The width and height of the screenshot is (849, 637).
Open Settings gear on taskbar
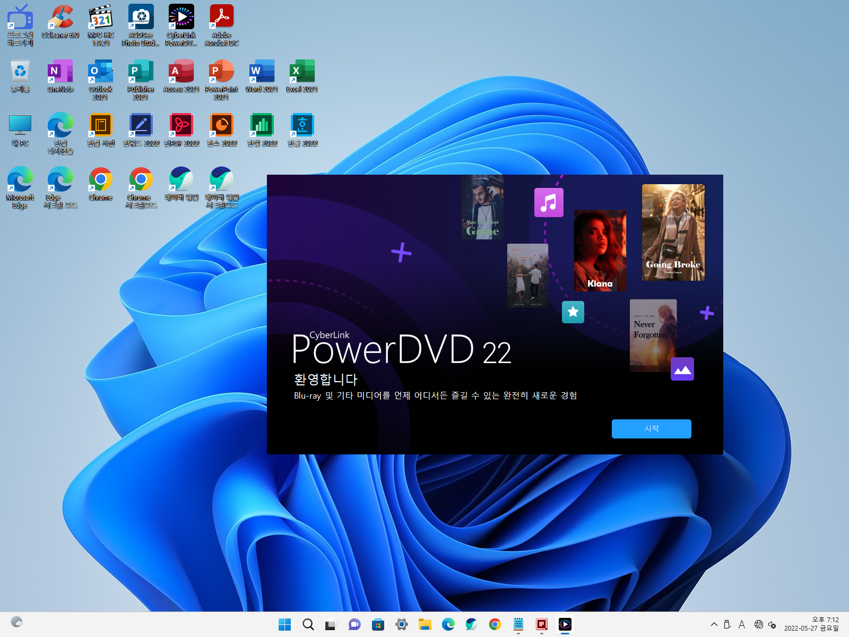[402, 624]
